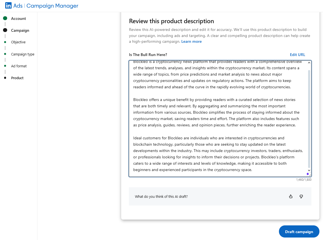Click inside the product description text box
The height and width of the screenshot is (240, 323).
(x=218, y=119)
